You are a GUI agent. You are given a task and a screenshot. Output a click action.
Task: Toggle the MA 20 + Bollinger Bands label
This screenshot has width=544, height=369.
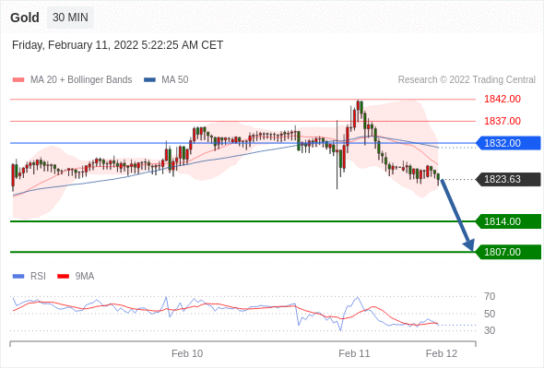pos(81,80)
